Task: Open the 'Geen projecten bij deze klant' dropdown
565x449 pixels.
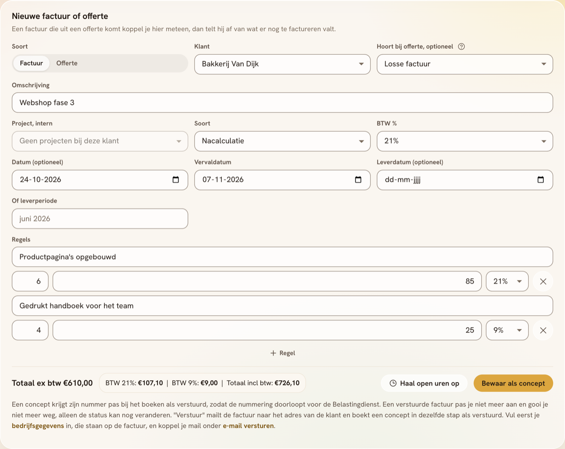Action: [x=100, y=141]
